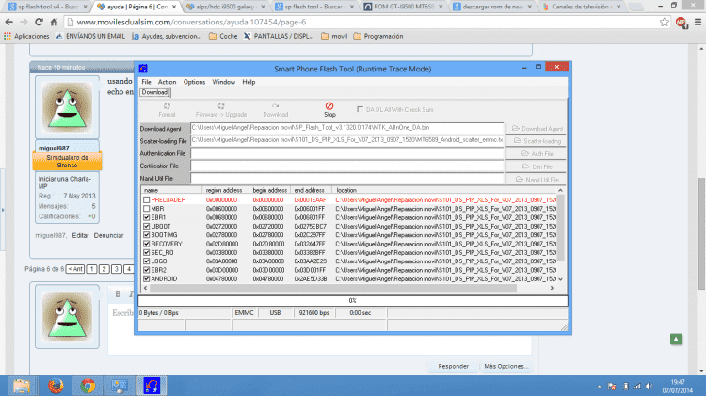Screen dimensions: 706x396
Task: Uncheck the EBR1 partition
Action: [x=146, y=217]
